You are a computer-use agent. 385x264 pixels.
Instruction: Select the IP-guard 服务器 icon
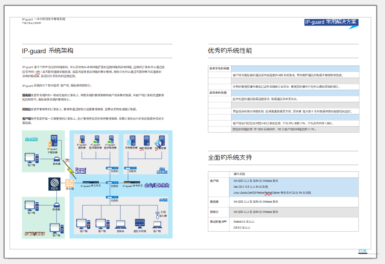[x=82, y=139]
